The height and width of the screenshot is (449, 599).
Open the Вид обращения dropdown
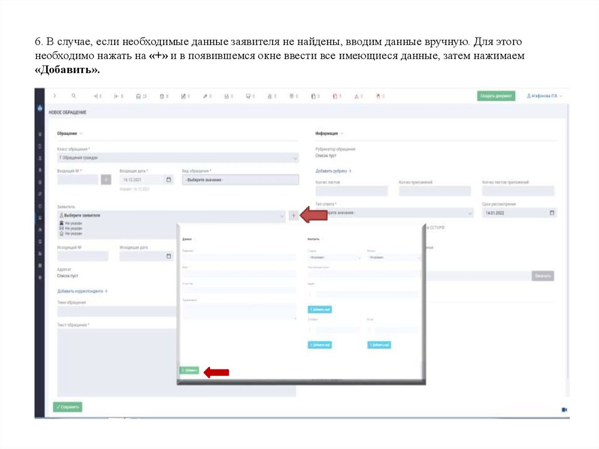click(x=240, y=180)
